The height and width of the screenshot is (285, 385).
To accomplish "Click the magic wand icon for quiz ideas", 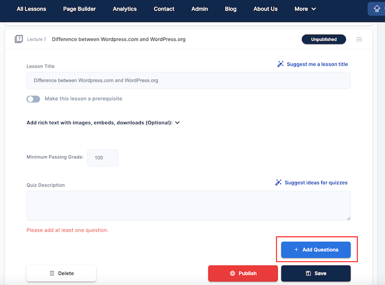I will 278,182.
